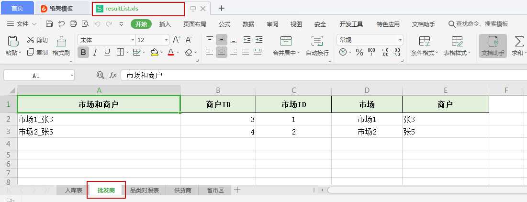Toggle underline formatting
Image resolution: width=527 pixels, height=202 pixels.
tap(107, 52)
